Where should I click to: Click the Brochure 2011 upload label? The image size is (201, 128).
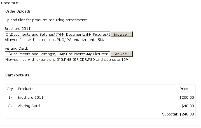pos(18,28)
